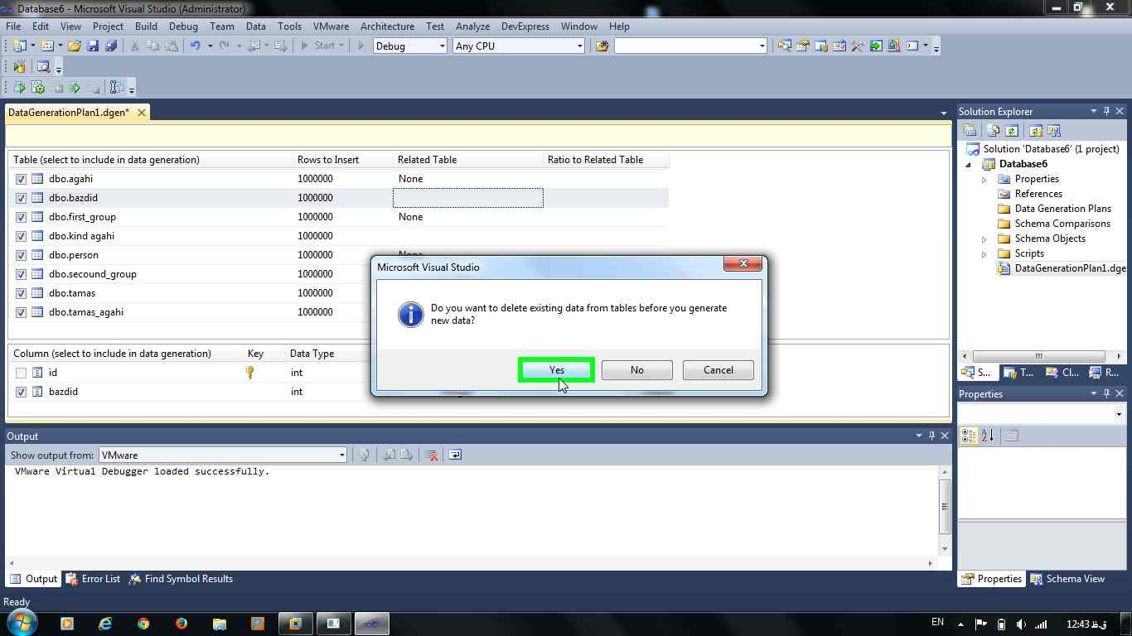Uncheck the dbo.agahi table checkbox

[x=21, y=179]
